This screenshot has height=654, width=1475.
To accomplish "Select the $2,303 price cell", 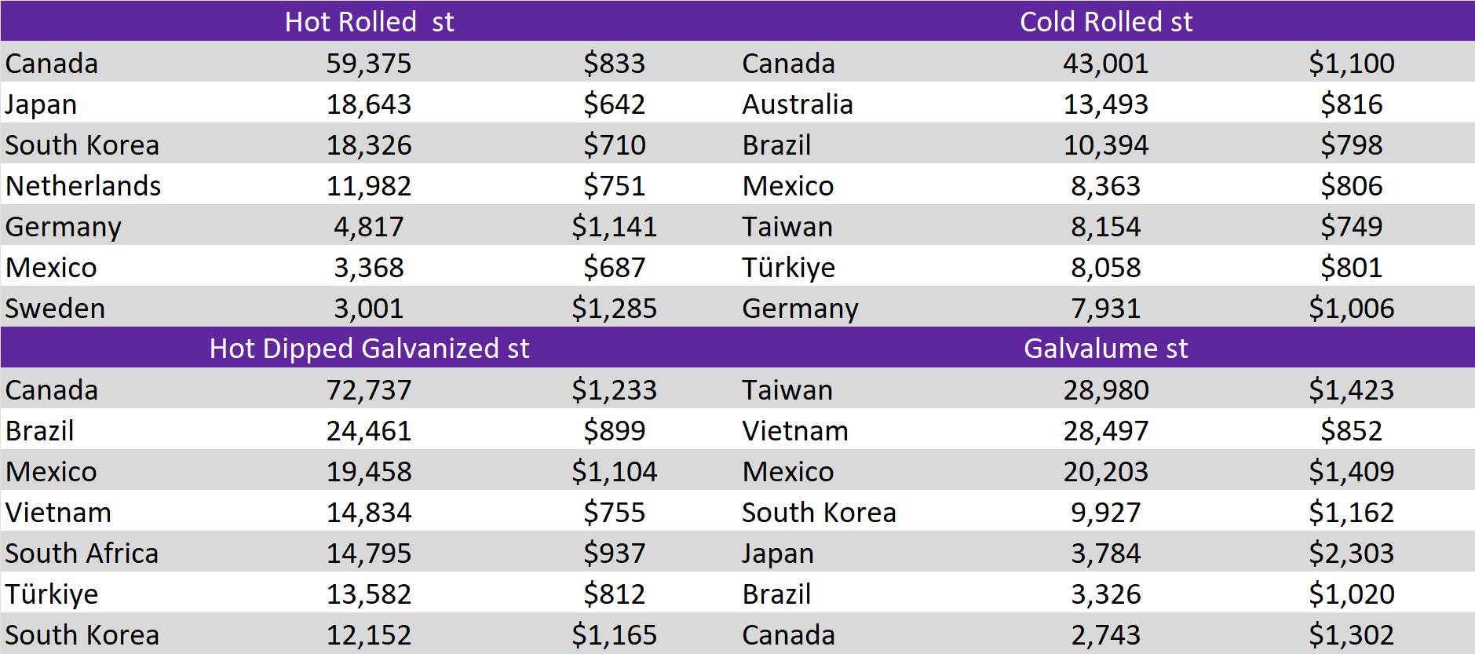I will [1351, 554].
